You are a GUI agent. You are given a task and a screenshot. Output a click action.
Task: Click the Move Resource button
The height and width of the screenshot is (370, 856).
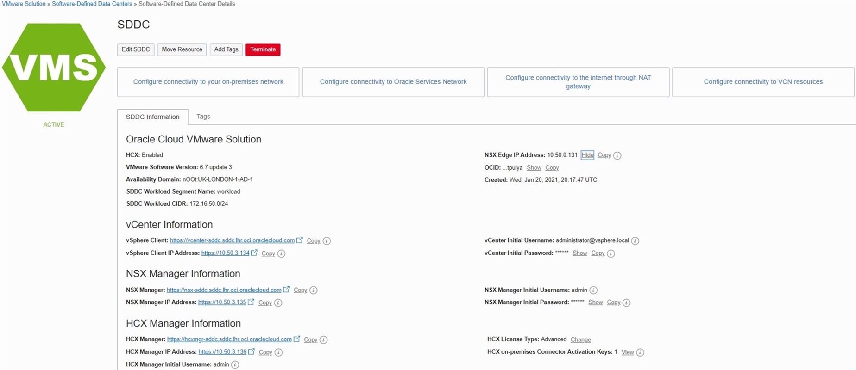pos(182,49)
